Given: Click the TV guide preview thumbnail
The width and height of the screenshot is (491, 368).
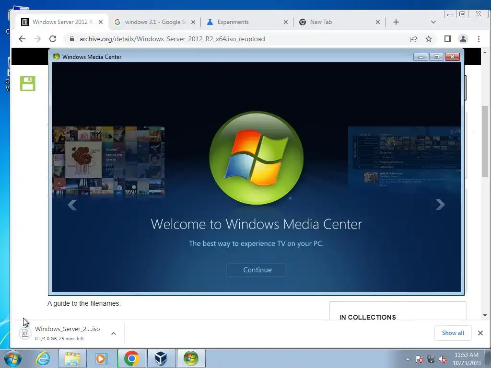Looking at the screenshot, I should [404, 157].
